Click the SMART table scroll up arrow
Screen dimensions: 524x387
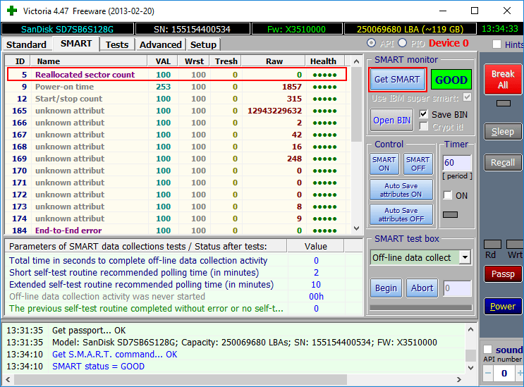coord(357,61)
